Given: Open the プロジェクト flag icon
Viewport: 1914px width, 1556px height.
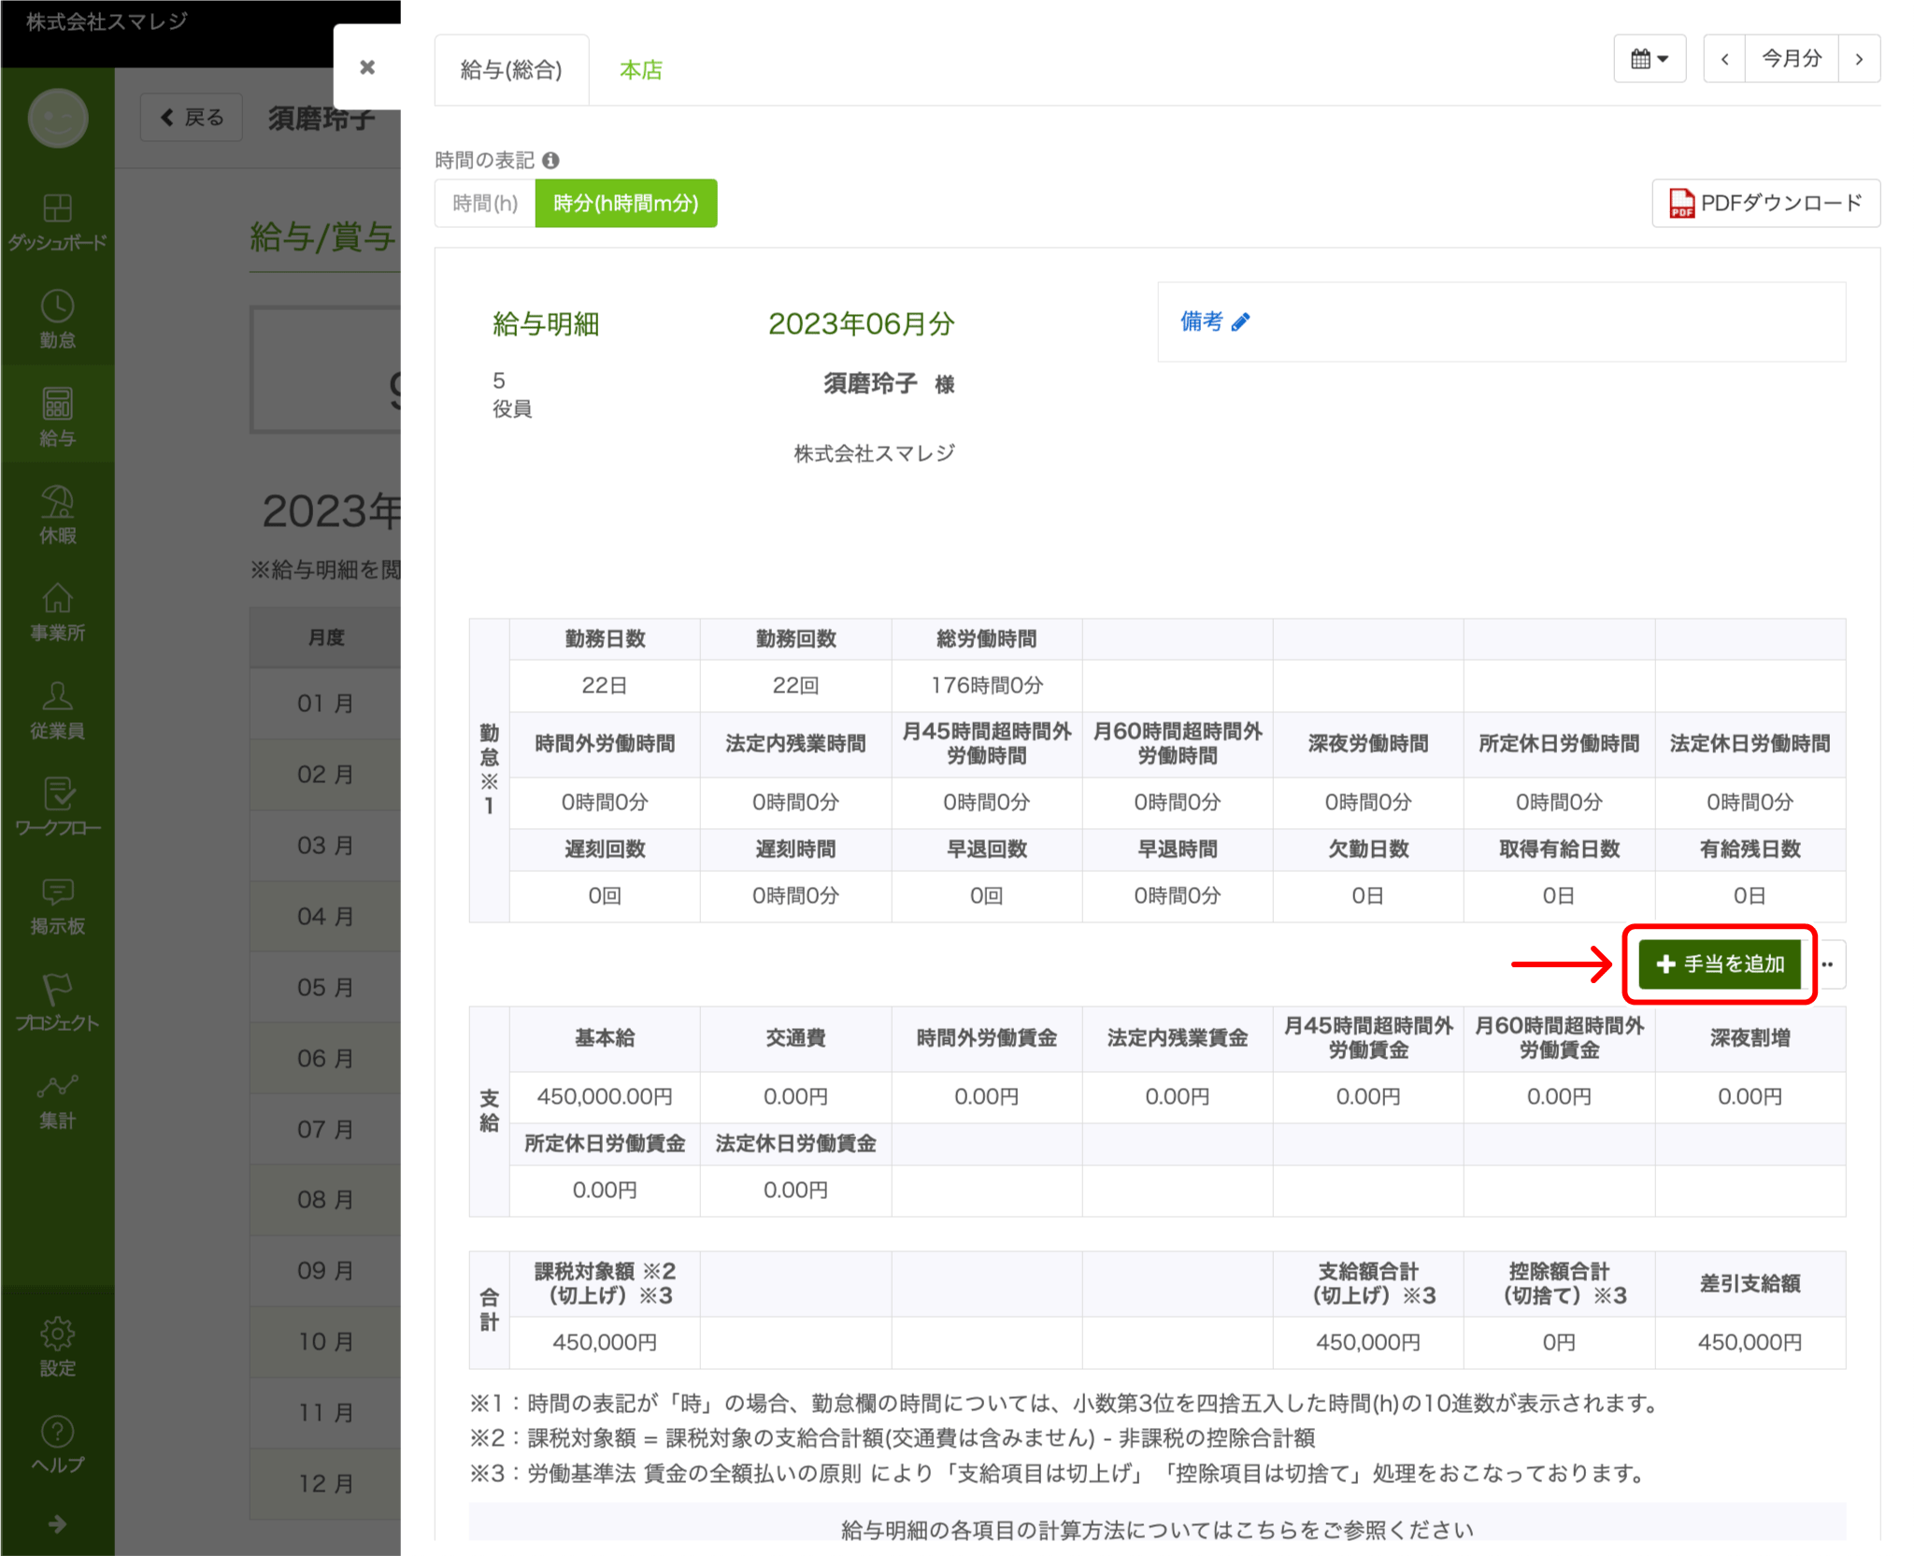Looking at the screenshot, I should [57, 1003].
